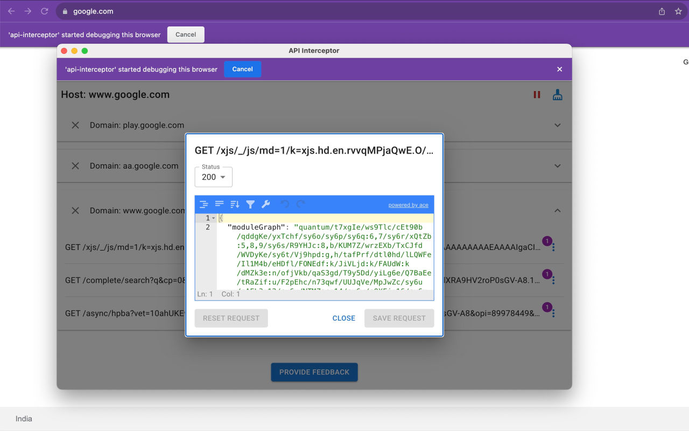Viewport: 689px width, 431px height.
Task: Expand the play.google.com domain section
Action: 557,125
